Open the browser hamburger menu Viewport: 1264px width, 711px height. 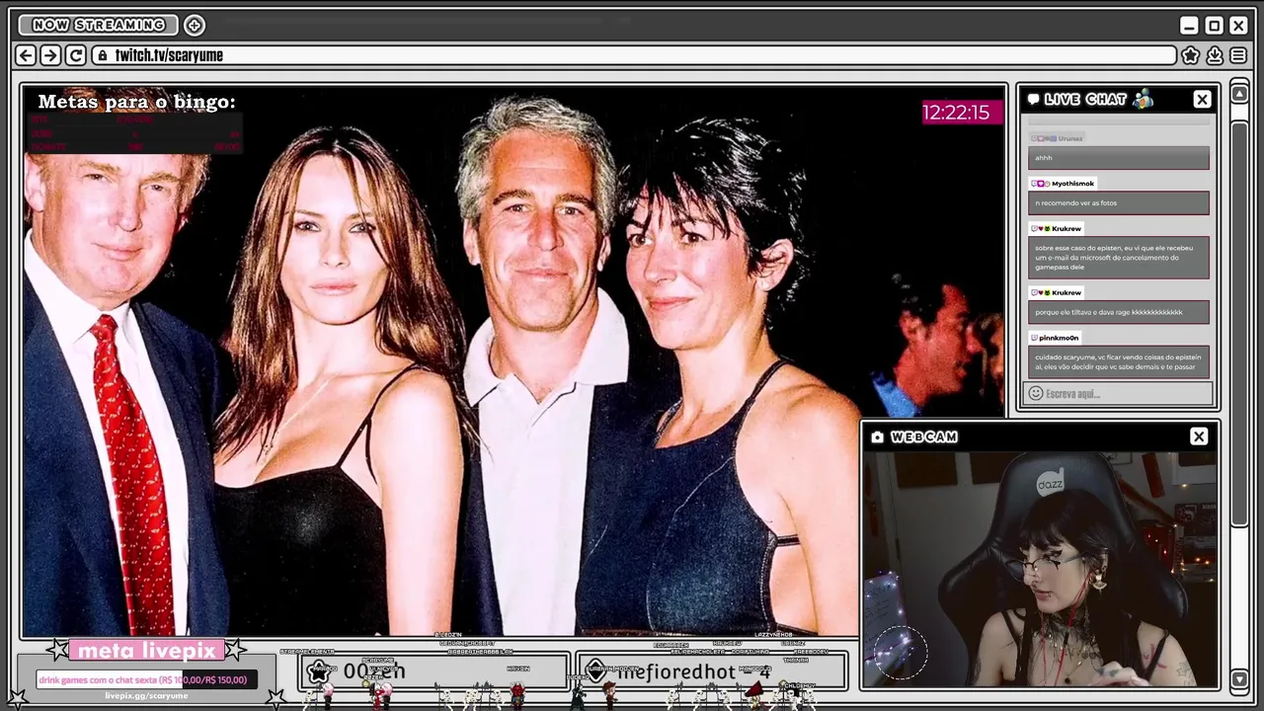click(1238, 55)
